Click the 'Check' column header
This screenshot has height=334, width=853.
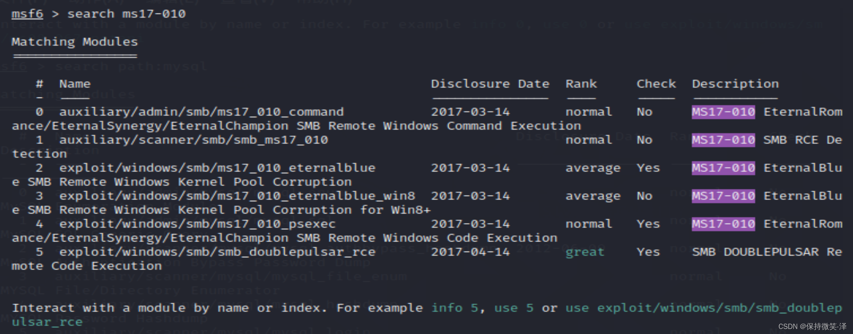(x=656, y=84)
